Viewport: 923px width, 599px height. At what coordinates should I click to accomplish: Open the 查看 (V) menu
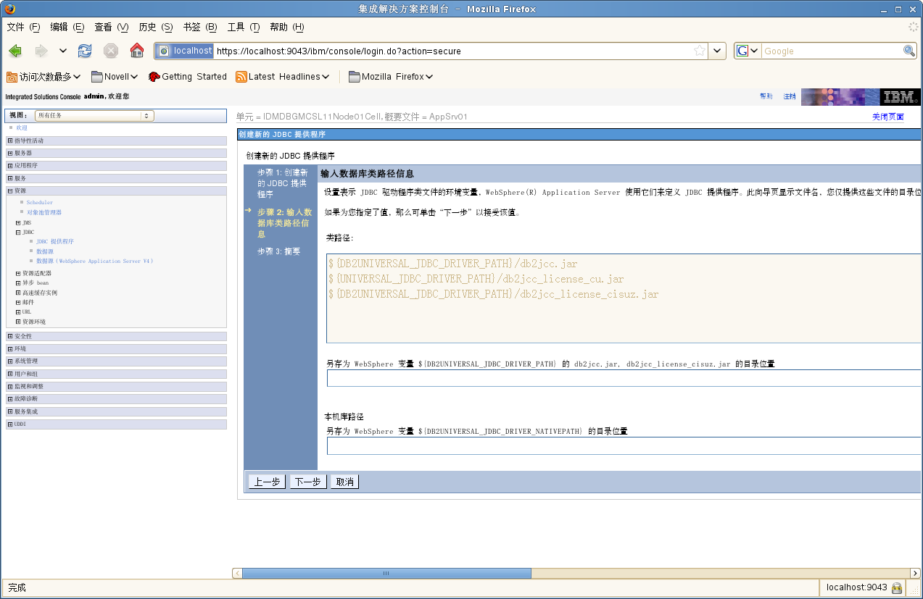click(x=111, y=28)
